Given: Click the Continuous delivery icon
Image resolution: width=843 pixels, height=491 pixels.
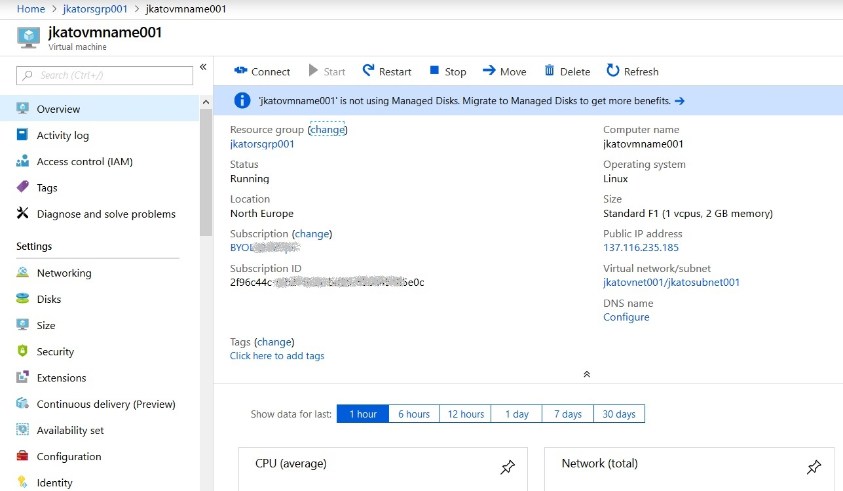Looking at the screenshot, I should (23, 404).
